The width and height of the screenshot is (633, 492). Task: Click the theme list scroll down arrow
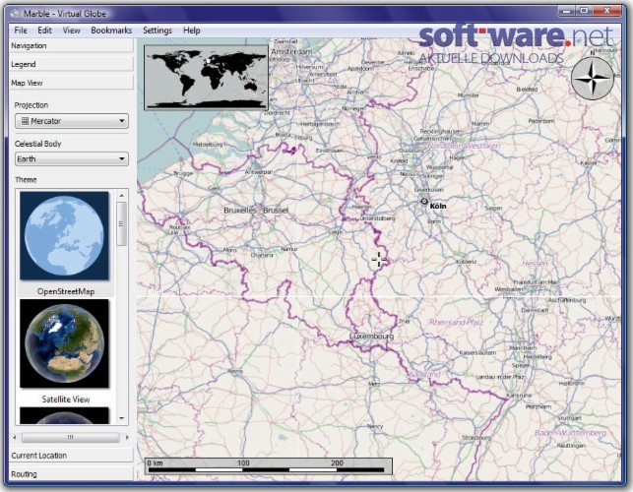tap(121, 418)
